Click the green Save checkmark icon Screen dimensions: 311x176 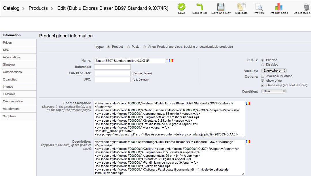coord(181,7)
